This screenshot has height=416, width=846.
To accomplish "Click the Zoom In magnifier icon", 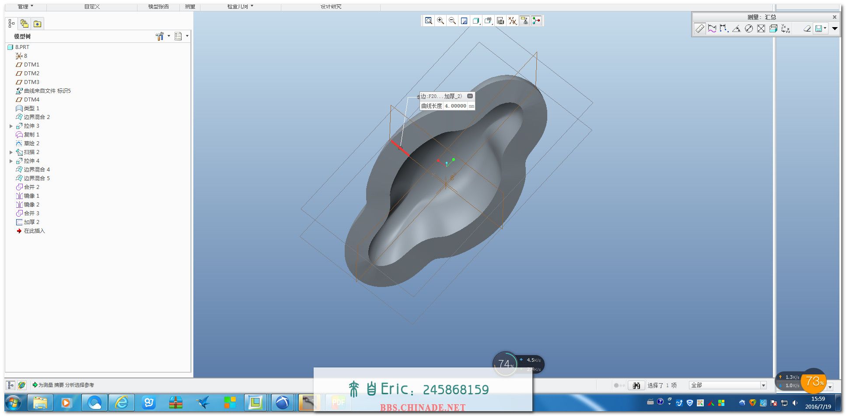I will click(x=440, y=21).
